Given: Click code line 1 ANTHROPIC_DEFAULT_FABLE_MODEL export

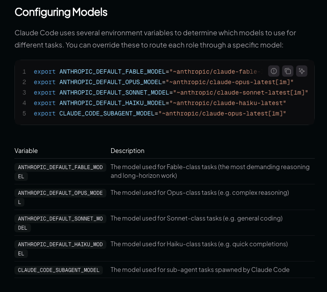Looking at the screenshot, I should point(147,72).
